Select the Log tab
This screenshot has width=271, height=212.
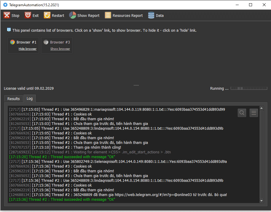tap(30, 98)
